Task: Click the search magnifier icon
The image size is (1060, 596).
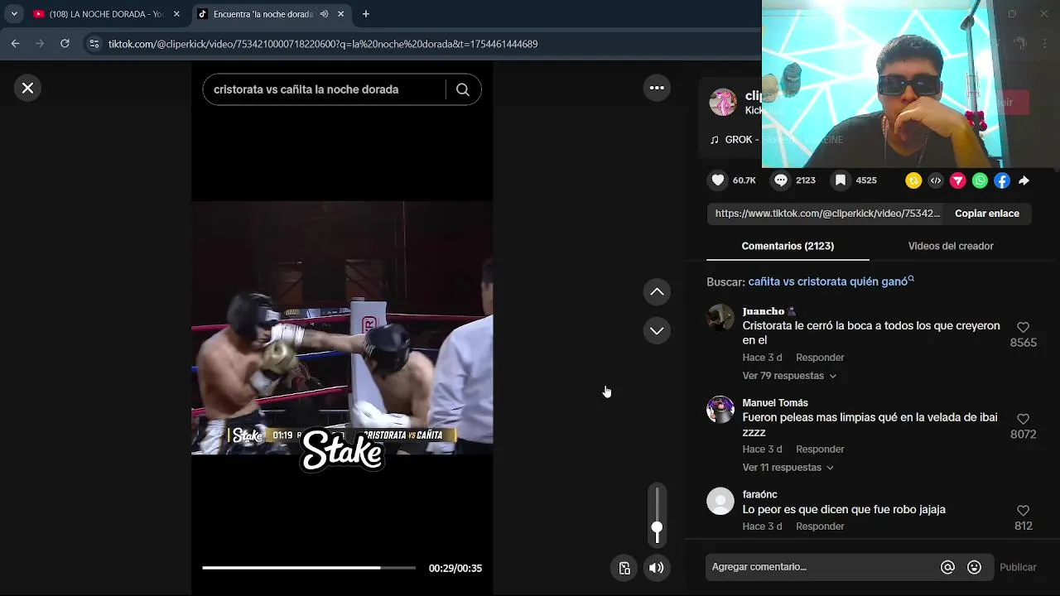Action: click(463, 89)
